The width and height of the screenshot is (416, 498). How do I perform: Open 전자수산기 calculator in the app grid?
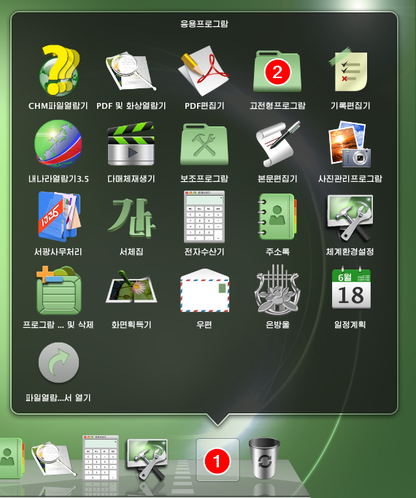click(x=204, y=217)
